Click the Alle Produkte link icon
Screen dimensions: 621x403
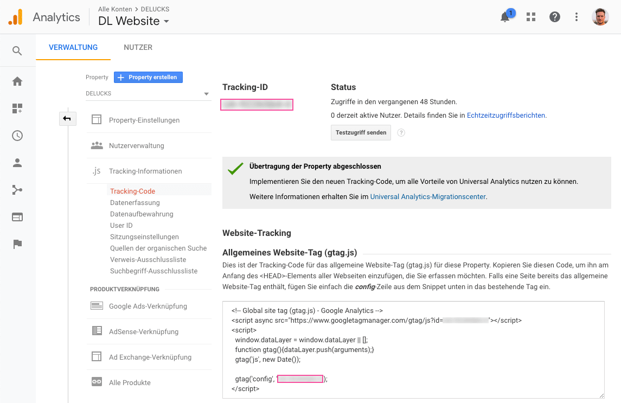point(97,382)
